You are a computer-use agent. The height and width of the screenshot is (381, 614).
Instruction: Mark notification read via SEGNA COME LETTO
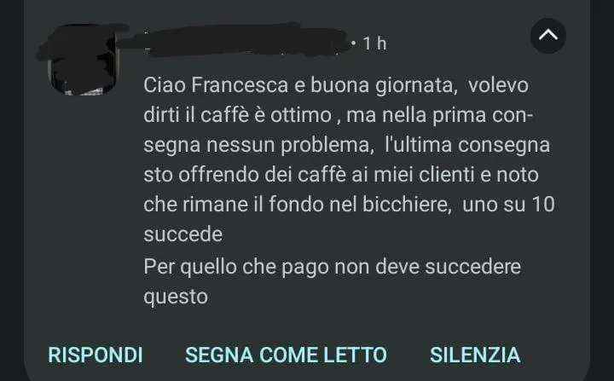(286, 355)
